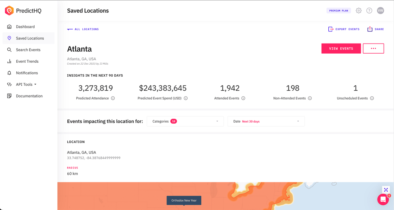Go back to All Locations
This screenshot has width=394, height=210.
pyautogui.click(x=83, y=29)
